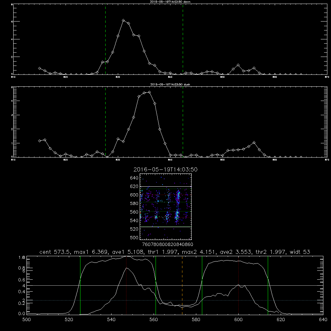
Task: Click the 600 label on bottom plot x-axis
Action: pyautogui.click(x=239, y=320)
